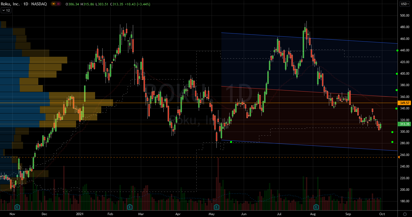
Task: Click the Mar label on time axis
Action: click(x=141, y=214)
